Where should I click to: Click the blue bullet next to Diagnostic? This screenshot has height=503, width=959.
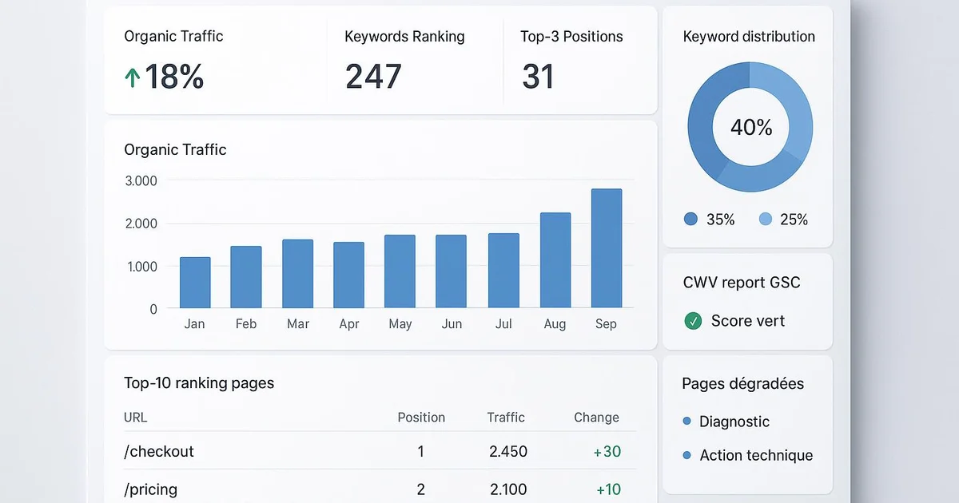686,421
